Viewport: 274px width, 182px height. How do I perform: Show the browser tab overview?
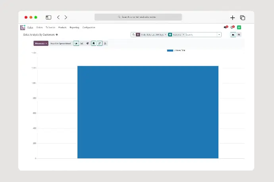(243, 17)
